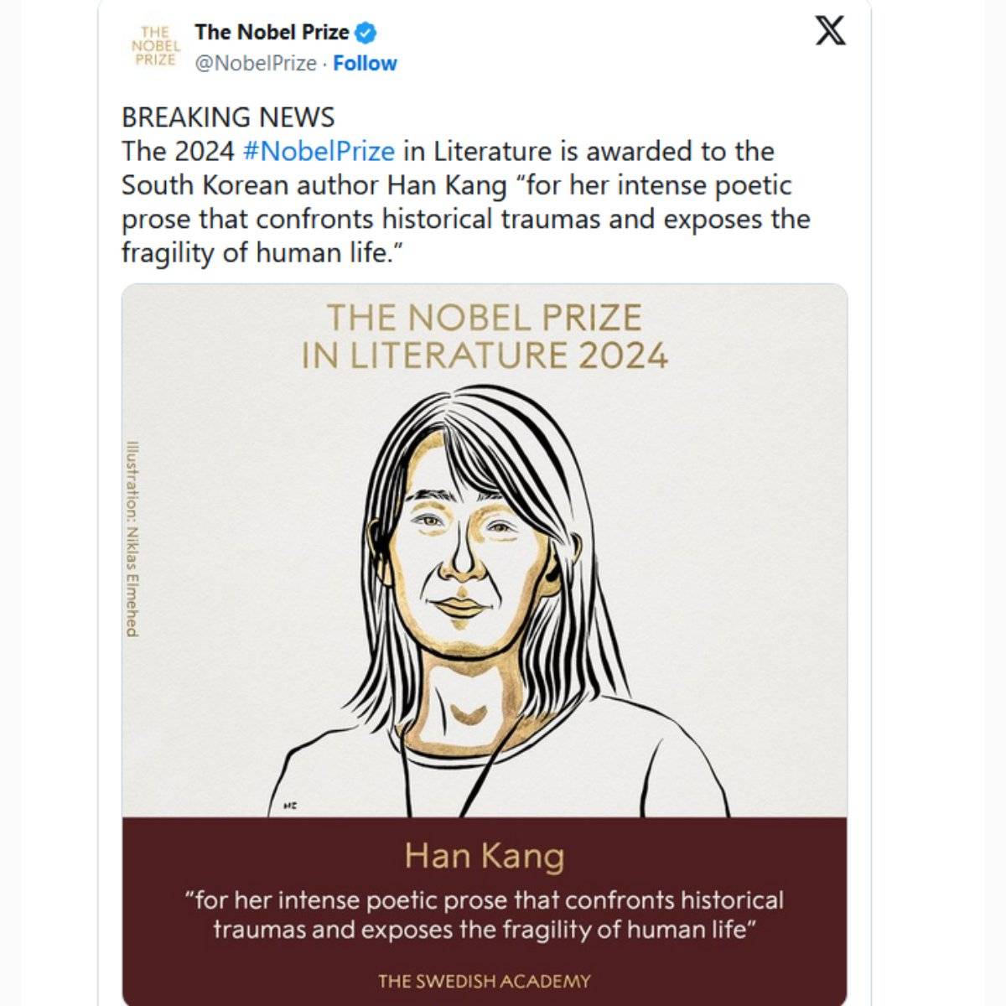Image resolution: width=1006 pixels, height=1006 pixels.
Task: Click the "BREAKING NEWS" text line
Action: click(x=228, y=117)
